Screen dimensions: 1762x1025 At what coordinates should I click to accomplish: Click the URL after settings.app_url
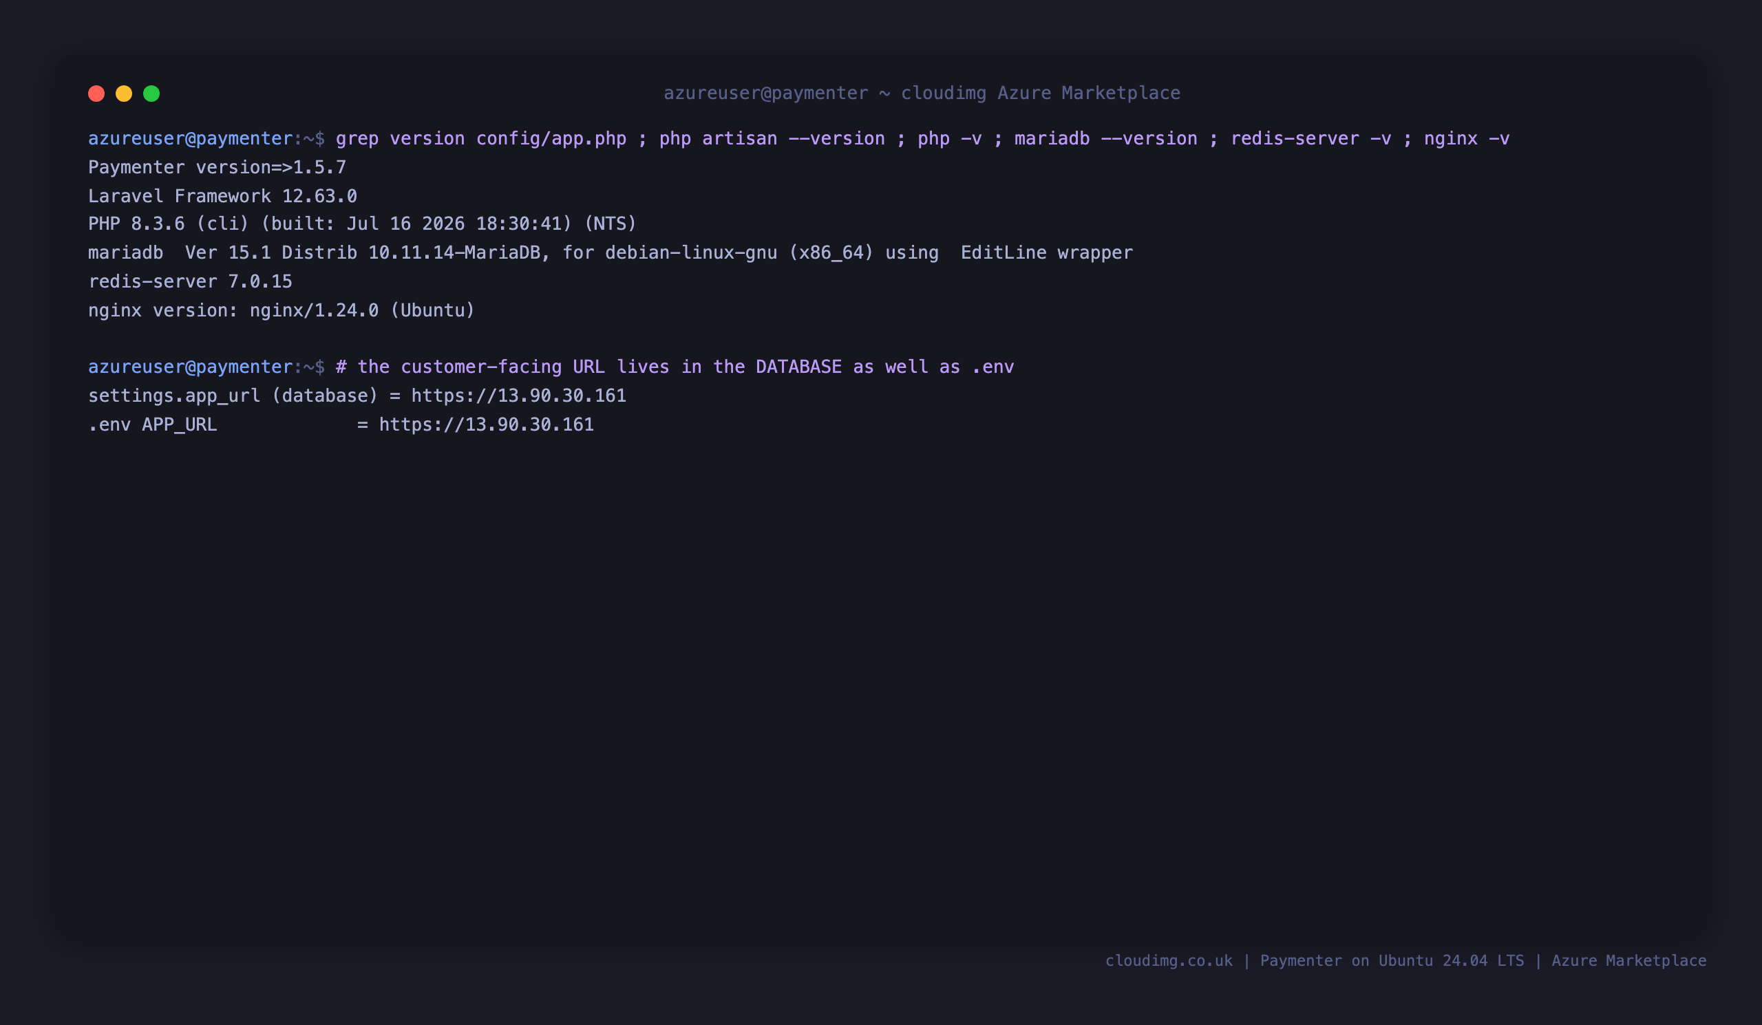(x=519, y=396)
